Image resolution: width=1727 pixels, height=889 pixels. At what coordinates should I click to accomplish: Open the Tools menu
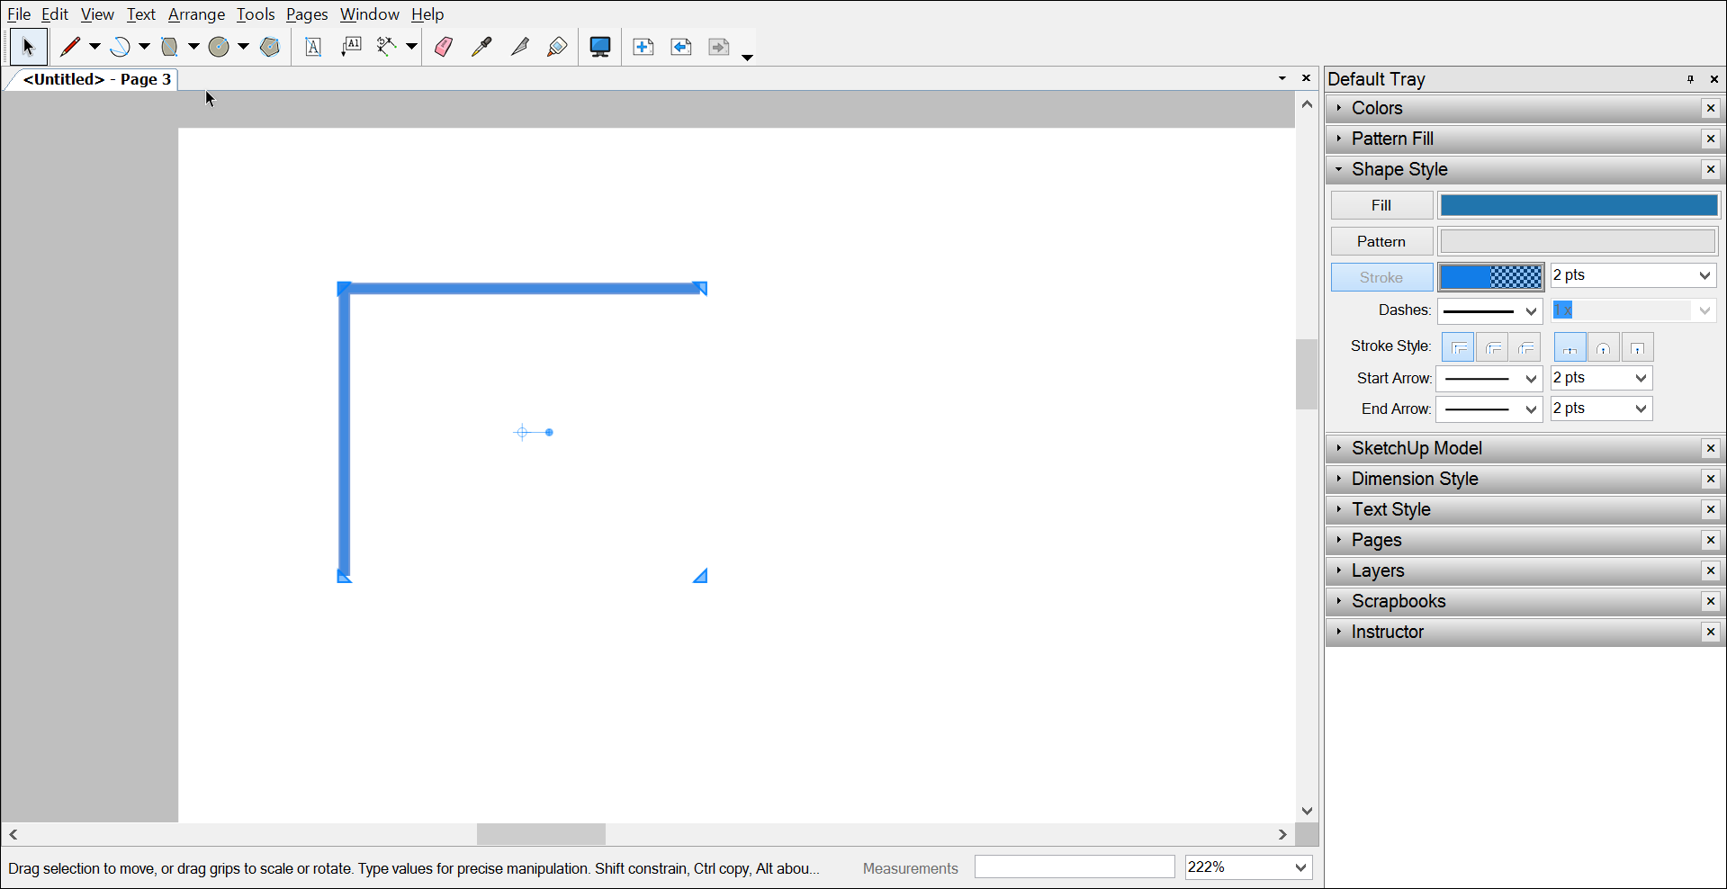[x=256, y=14]
